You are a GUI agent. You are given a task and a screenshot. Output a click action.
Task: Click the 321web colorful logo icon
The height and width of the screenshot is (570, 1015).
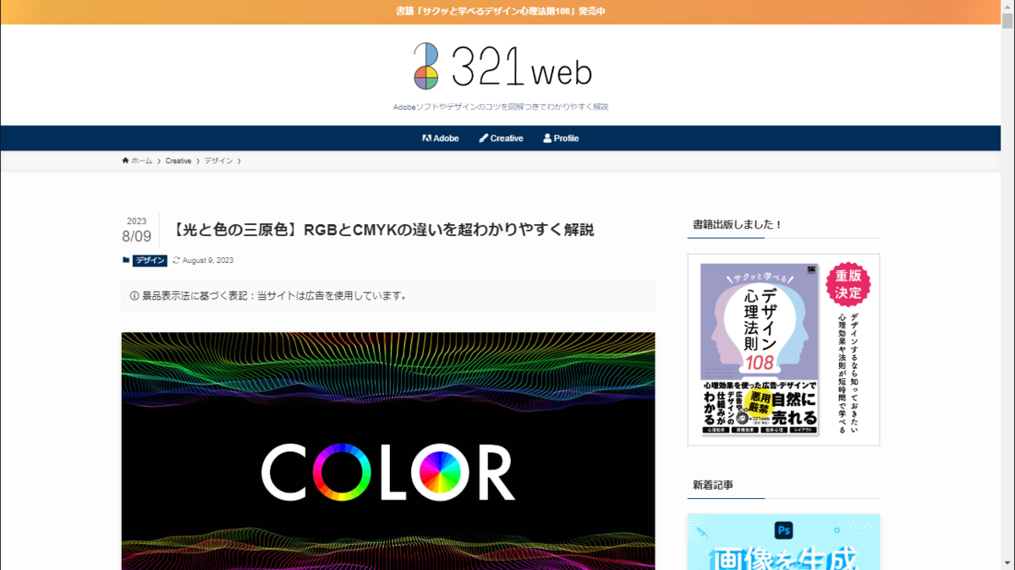[x=426, y=66]
